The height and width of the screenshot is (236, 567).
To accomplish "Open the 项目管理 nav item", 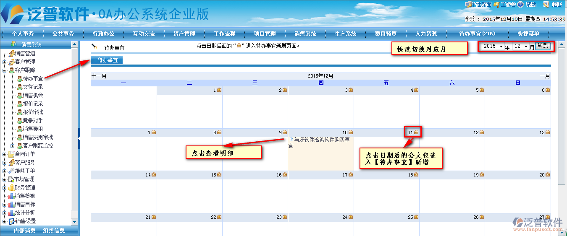I will pos(265,34).
